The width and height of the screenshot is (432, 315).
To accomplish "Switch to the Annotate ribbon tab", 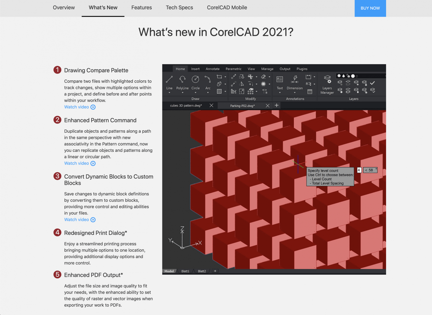I will tap(213, 69).
